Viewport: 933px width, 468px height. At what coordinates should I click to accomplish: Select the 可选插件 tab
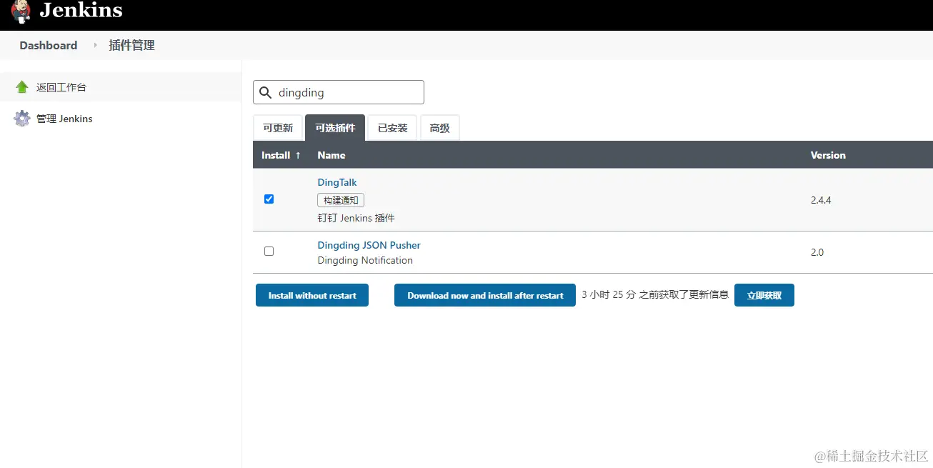pyautogui.click(x=335, y=128)
